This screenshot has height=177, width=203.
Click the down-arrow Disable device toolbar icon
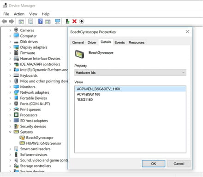(82, 21)
